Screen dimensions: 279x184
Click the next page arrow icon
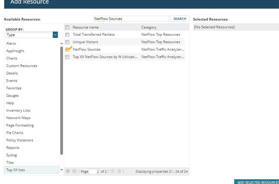[x=112, y=171]
